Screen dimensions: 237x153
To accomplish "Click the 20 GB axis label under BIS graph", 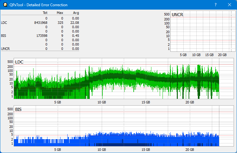I will [x=190, y=150].
